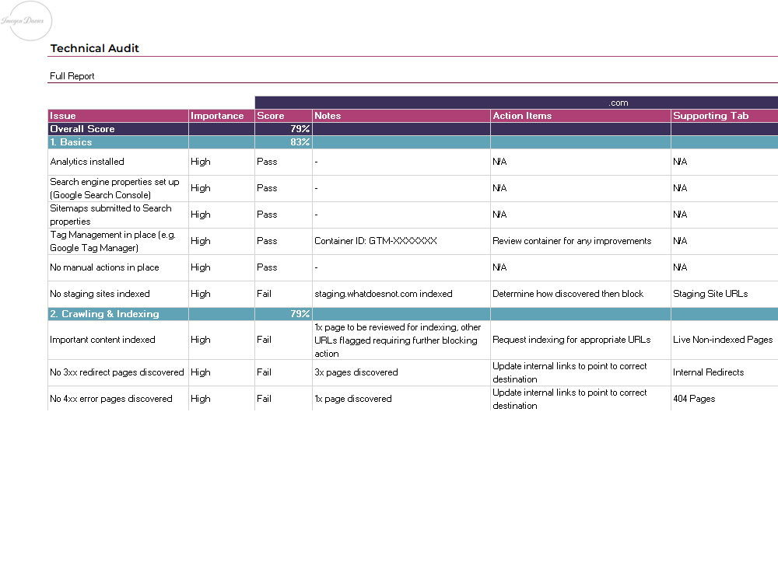Screen dimensions: 778x583
Task: Select High importance for 4xx error row
Action: [221, 399]
